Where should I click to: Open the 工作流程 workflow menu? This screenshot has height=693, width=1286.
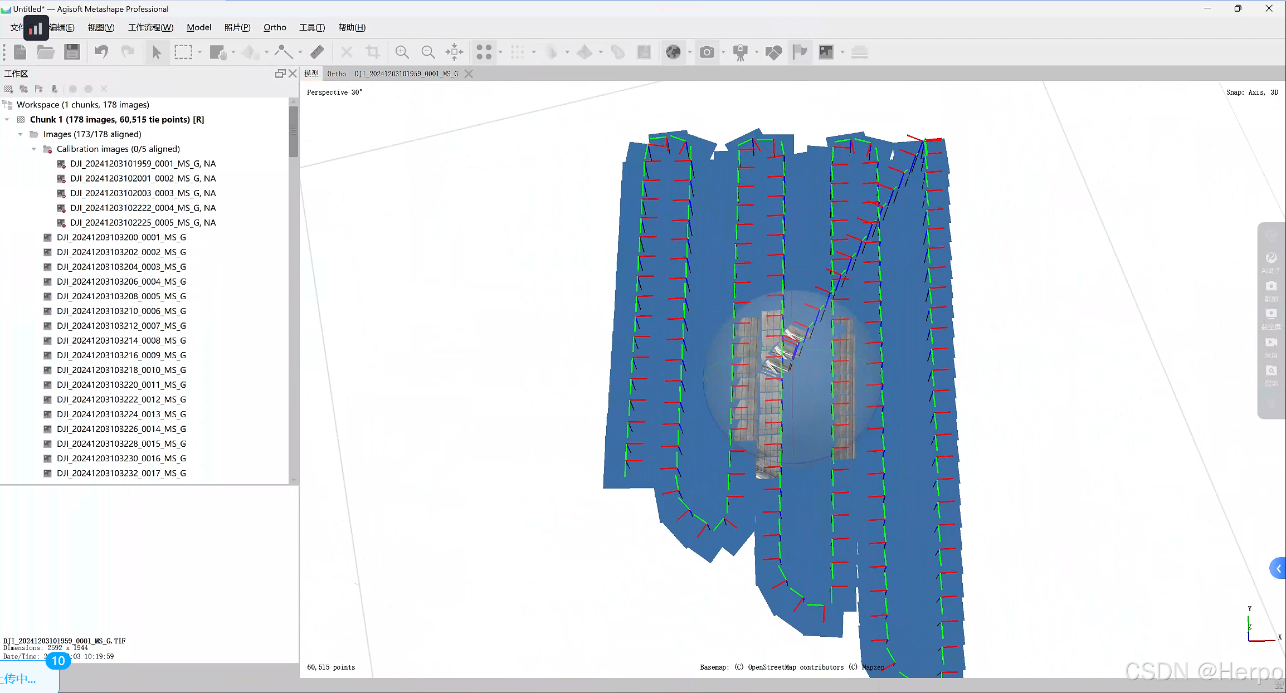150,27
